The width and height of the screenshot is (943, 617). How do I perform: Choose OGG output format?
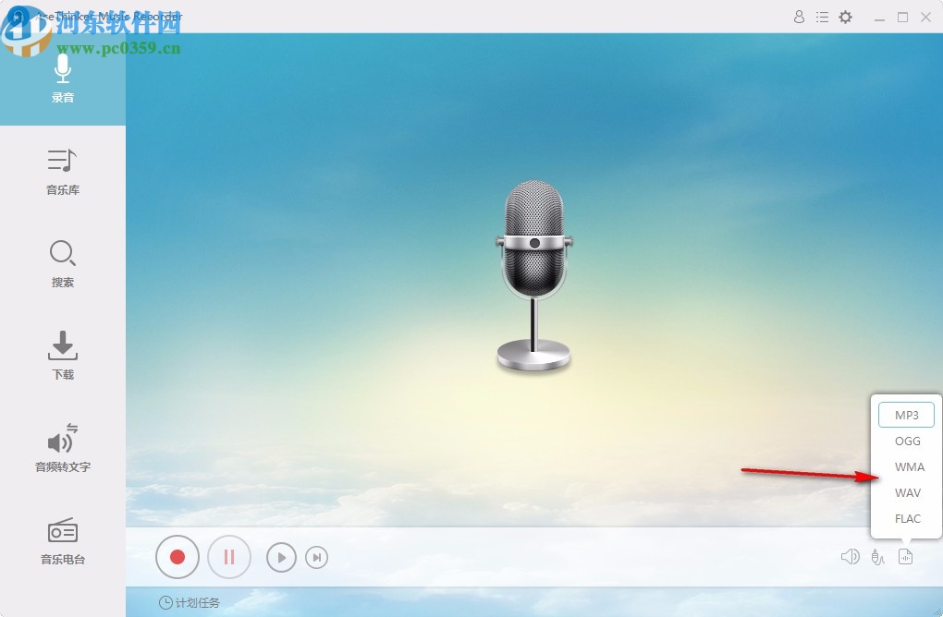(x=907, y=441)
